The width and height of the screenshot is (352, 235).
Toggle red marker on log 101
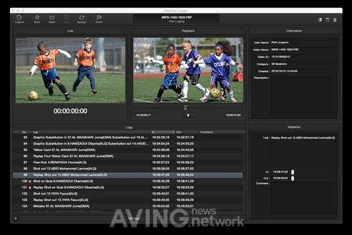point(30,187)
